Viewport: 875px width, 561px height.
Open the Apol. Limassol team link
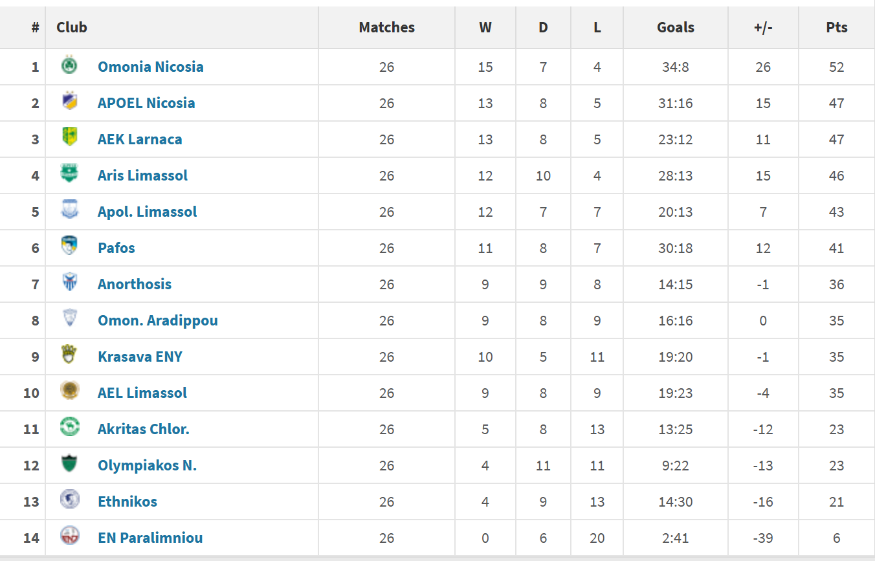(x=147, y=212)
